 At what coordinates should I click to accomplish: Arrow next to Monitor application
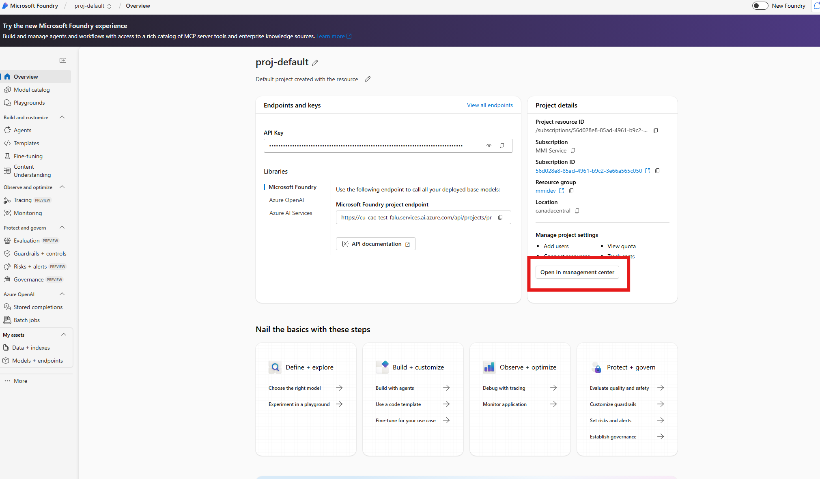[553, 404]
